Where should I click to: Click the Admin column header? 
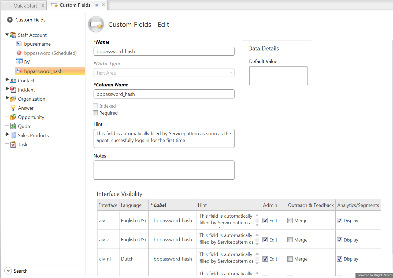273,205
